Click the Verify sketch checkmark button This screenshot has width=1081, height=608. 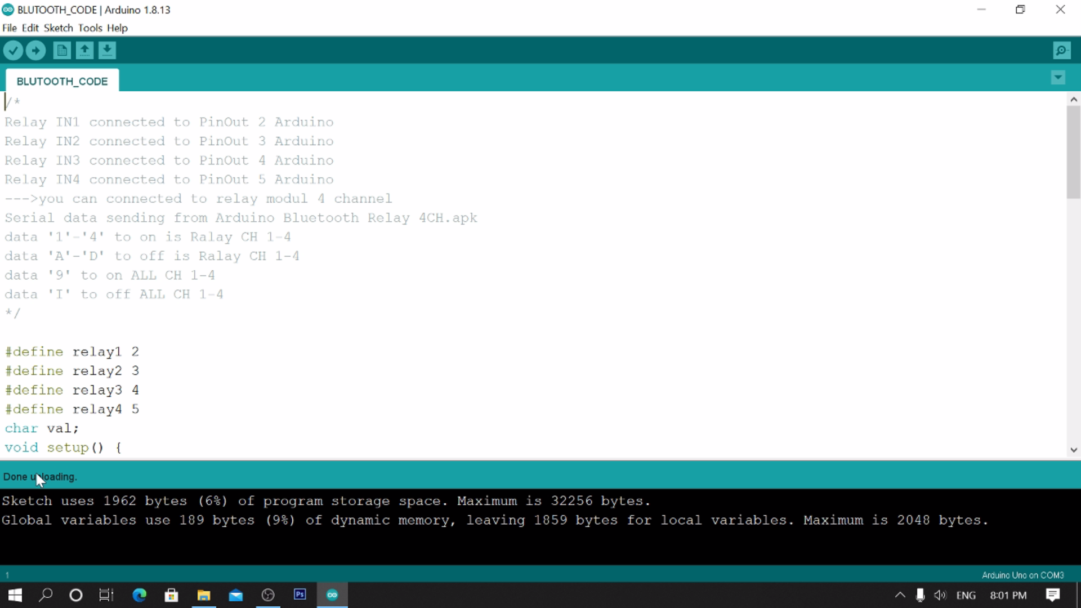pyautogui.click(x=13, y=51)
